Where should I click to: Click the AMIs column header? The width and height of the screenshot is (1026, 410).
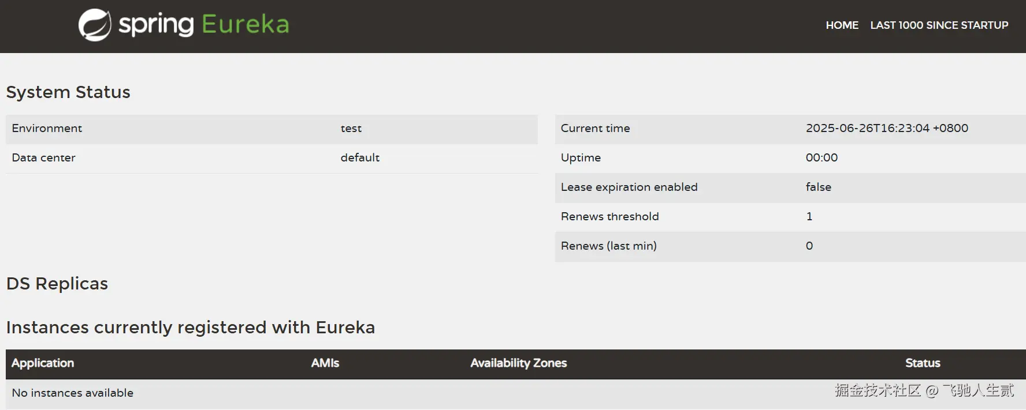click(x=325, y=363)
